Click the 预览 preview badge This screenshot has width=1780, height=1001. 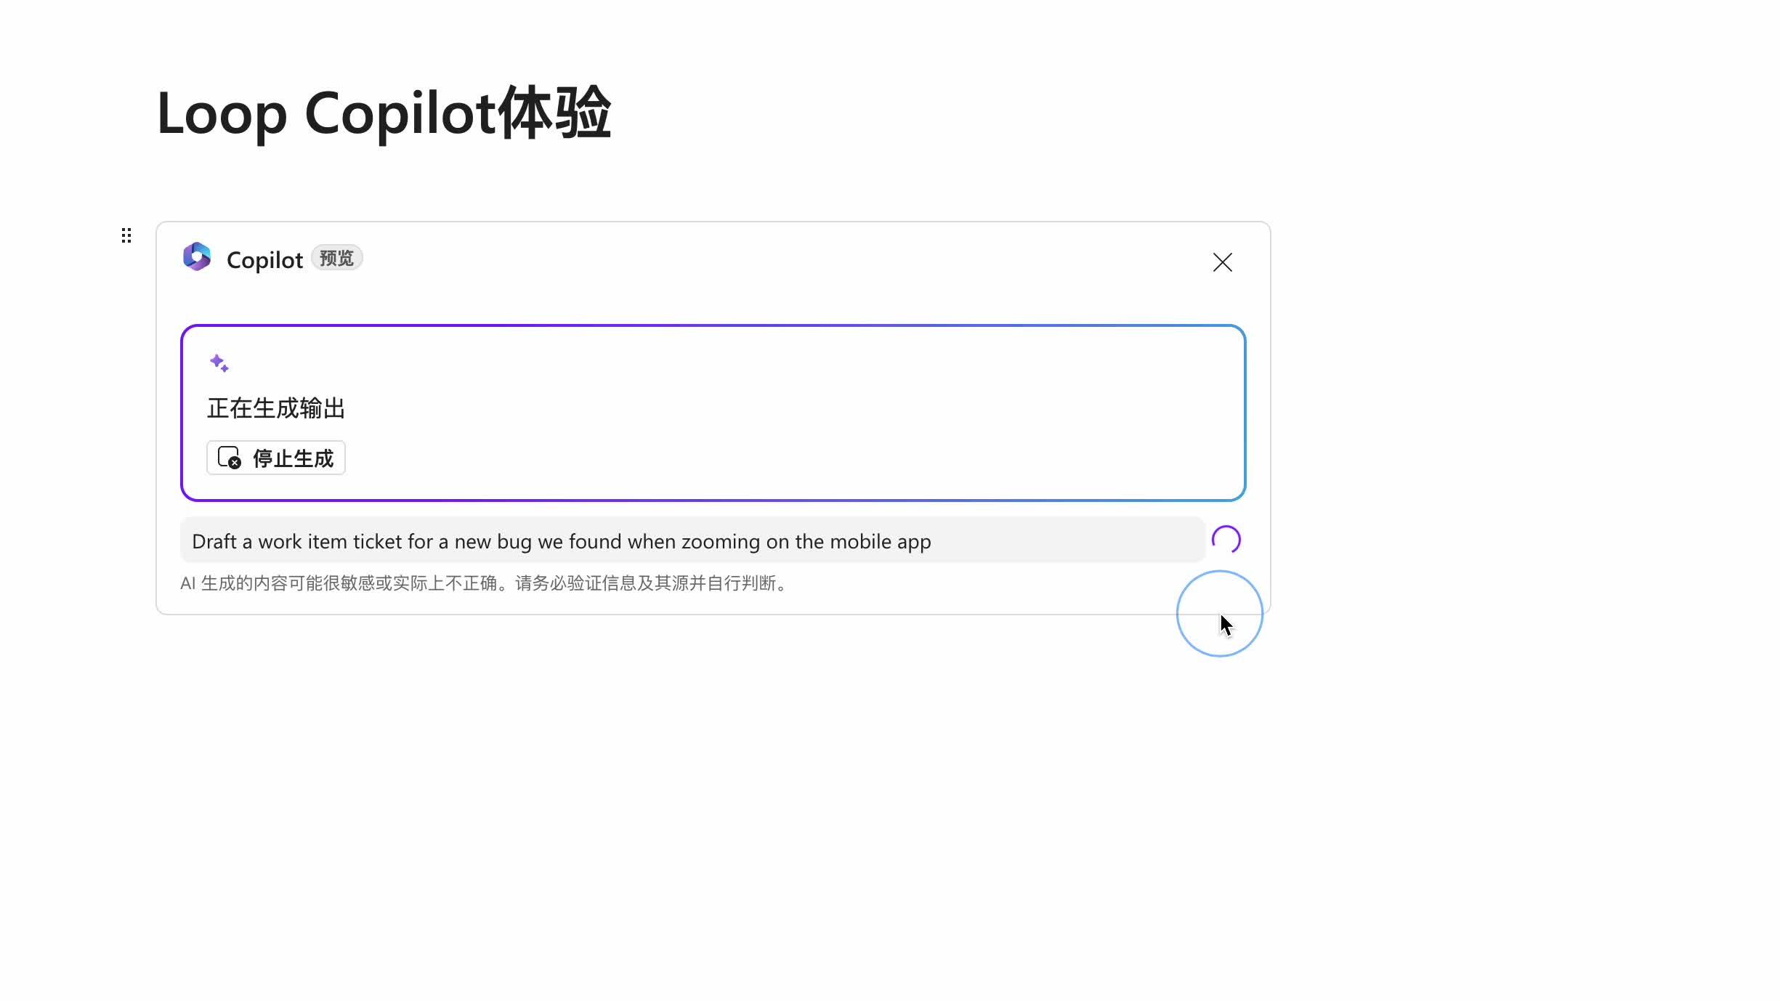click(x=336, y=256)
